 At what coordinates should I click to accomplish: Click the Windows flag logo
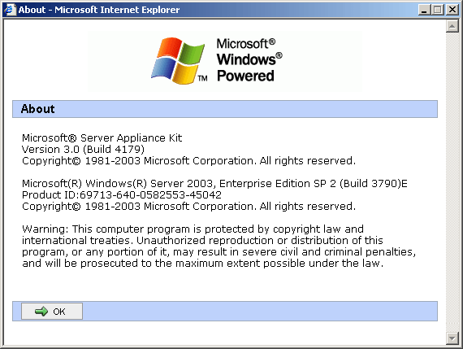click(x=178, y=61)
